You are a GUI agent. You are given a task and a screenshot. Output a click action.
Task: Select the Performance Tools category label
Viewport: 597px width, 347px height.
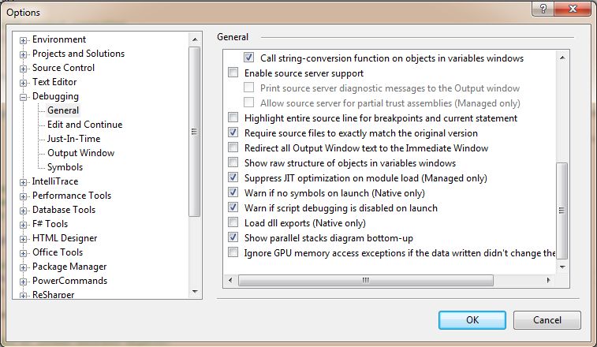pyautogui.click(x=72, y=196)
